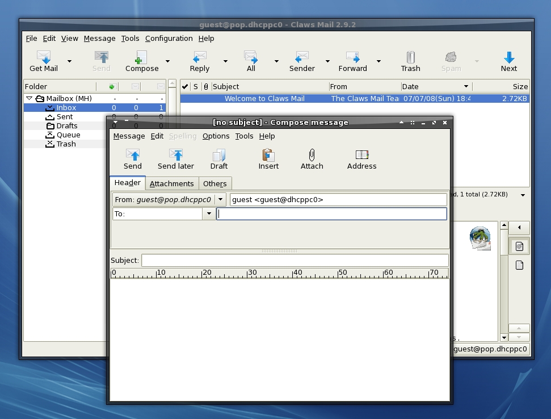
Task: Click the Send icon in compose window
Action: click(x=132, y=154)
